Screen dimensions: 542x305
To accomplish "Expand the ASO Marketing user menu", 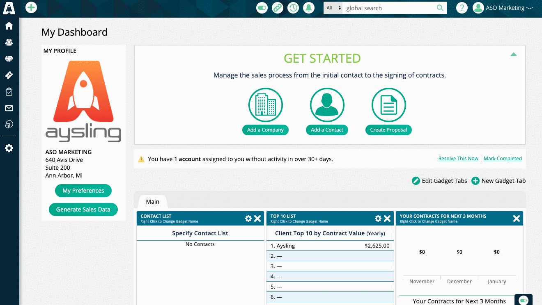I will tap(509, 8).
